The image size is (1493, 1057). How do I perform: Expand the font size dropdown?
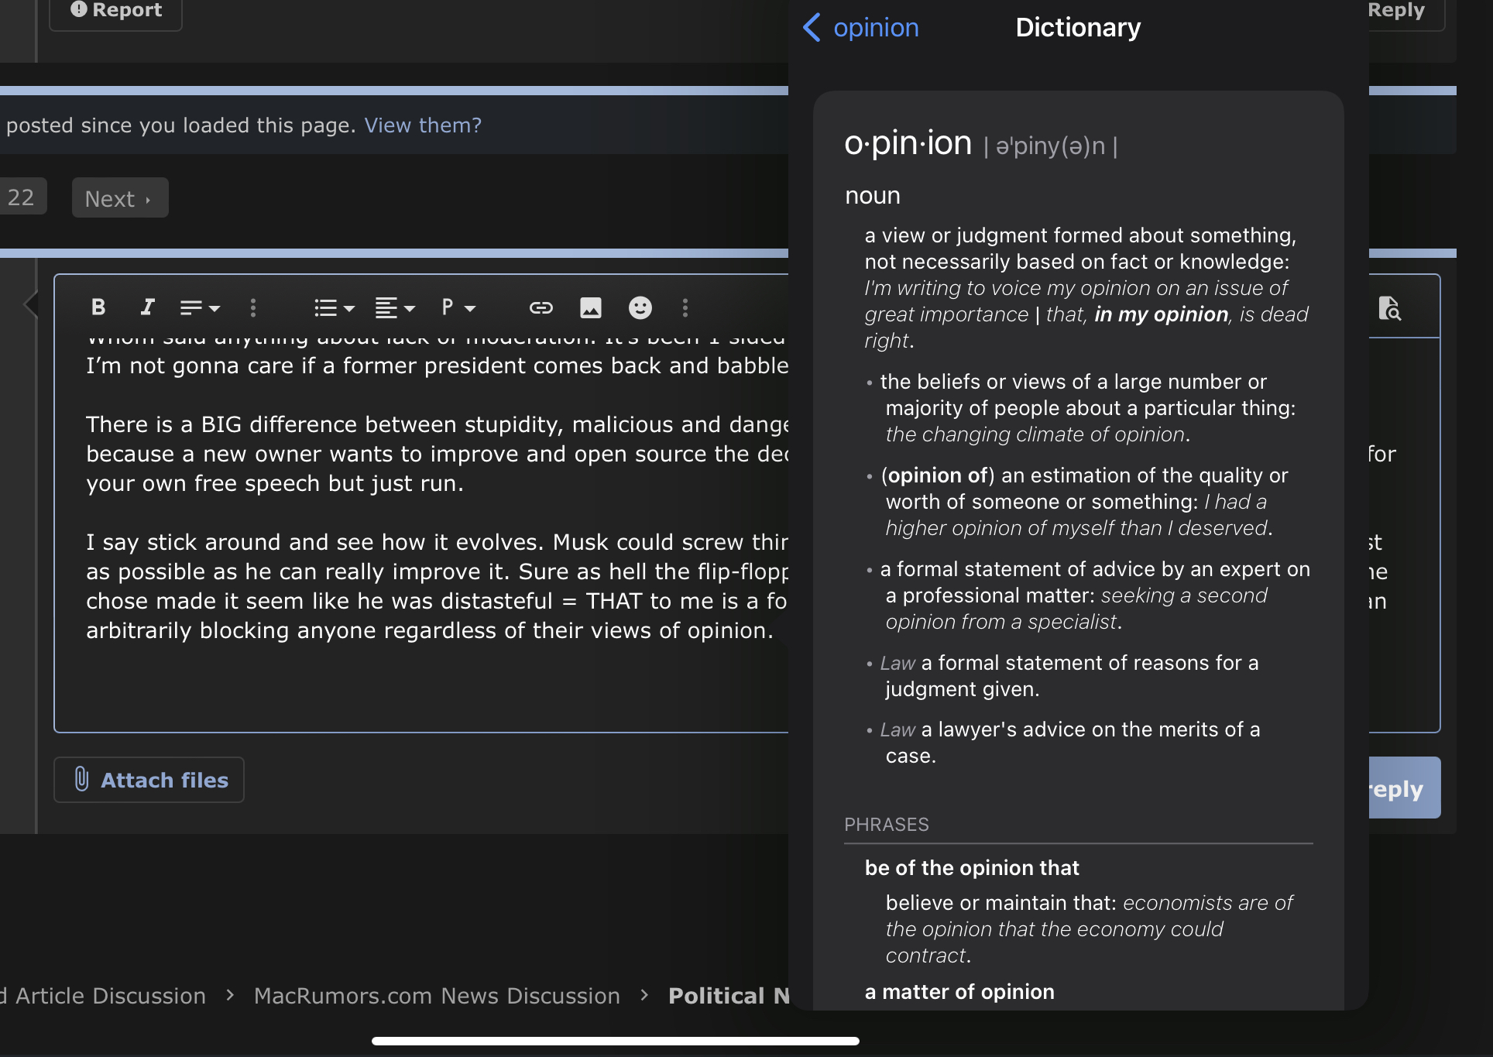[200, 308]
